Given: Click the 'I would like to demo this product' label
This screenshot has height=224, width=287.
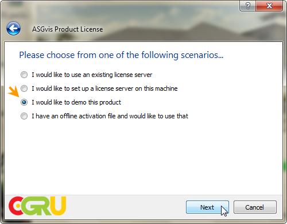Looking at the screenshot, I should point(76,102).
